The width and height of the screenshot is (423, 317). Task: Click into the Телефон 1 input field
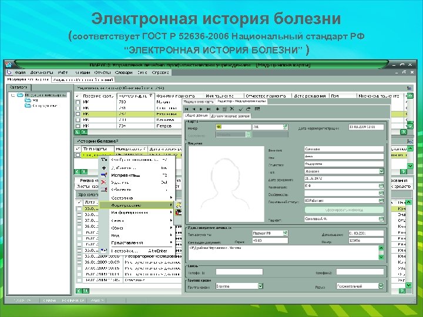pyautogui.click(x=239, y=272)
